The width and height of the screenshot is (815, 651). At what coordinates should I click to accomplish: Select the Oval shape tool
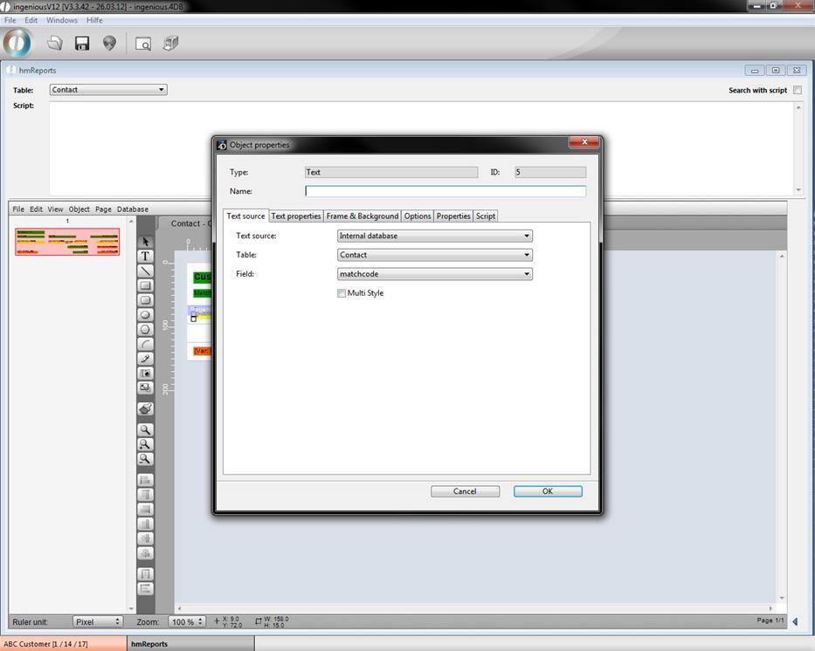pyautogui.click(x=146, y=315)
